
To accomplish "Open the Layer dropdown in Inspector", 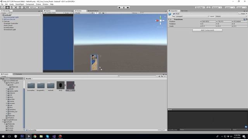I will point(231,16).
